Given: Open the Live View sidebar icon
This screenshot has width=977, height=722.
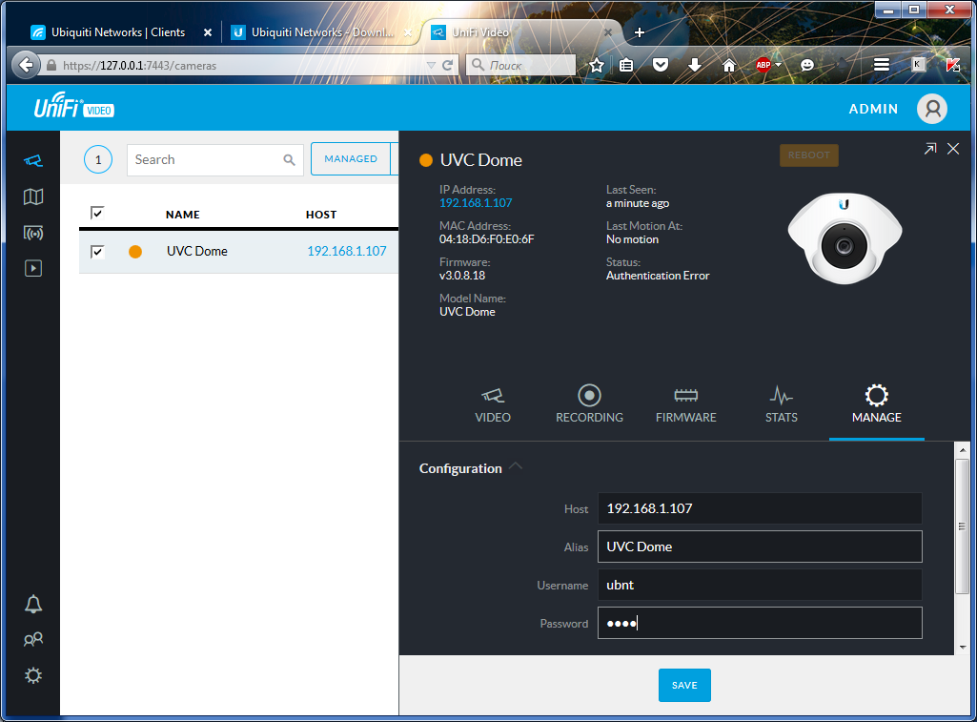Looking at the screenshot, I should point(33,233).
